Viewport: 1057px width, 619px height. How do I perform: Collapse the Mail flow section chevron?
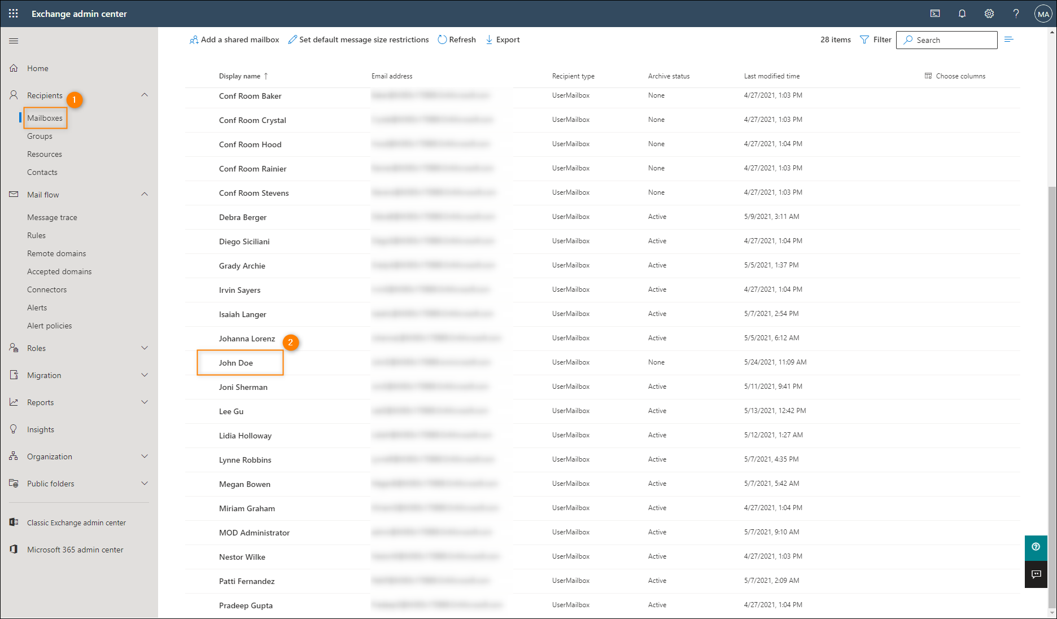145,194
